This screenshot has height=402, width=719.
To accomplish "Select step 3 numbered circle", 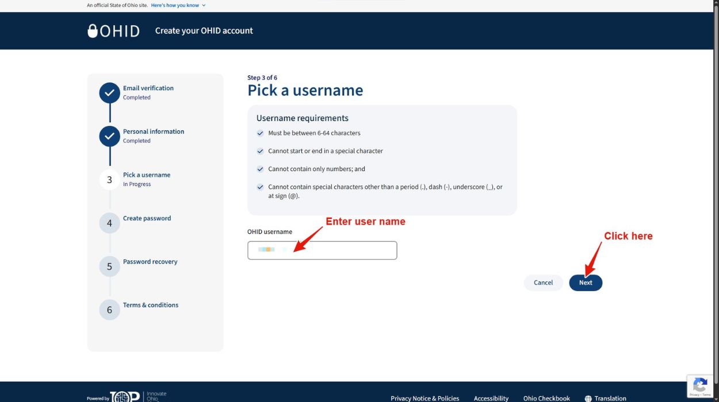I will [x=109, y=179].
